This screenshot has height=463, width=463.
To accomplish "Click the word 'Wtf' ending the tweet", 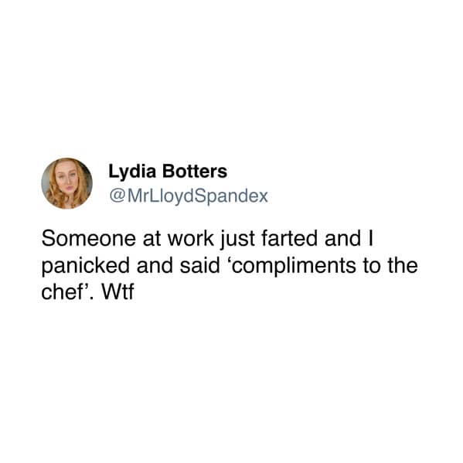I will (117, 292).
